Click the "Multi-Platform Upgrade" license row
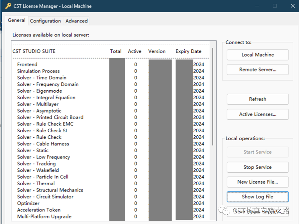The image size is (299, 224). click(x=111, y=217)
